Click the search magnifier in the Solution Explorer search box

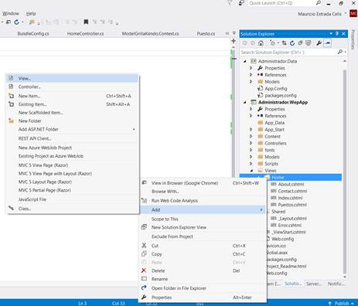pos(340,52)
